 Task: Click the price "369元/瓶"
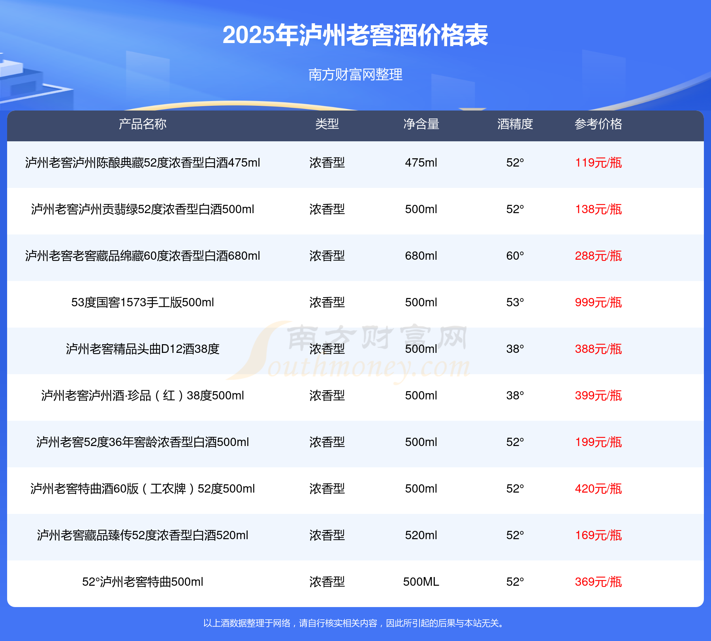[598, 582]
